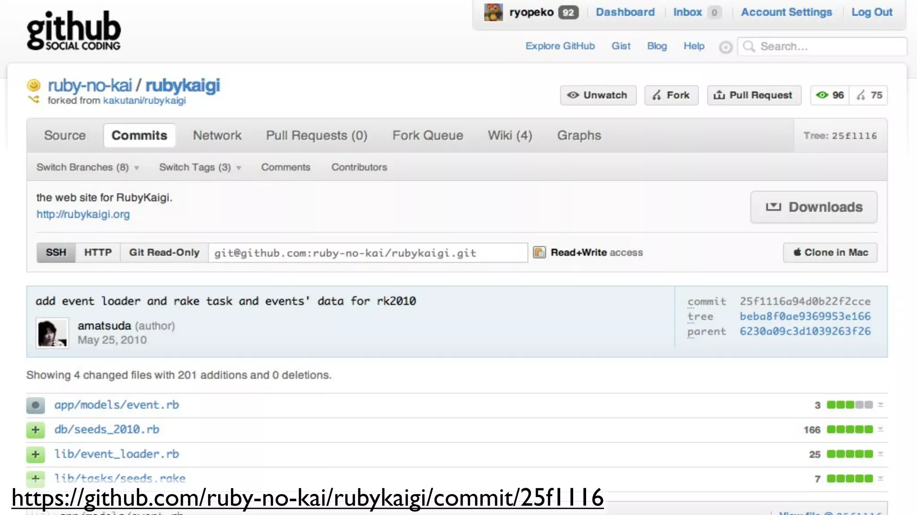The image size is (917, 515).
Task: Select the SSH clone protocol
Action: pos(56,253)
